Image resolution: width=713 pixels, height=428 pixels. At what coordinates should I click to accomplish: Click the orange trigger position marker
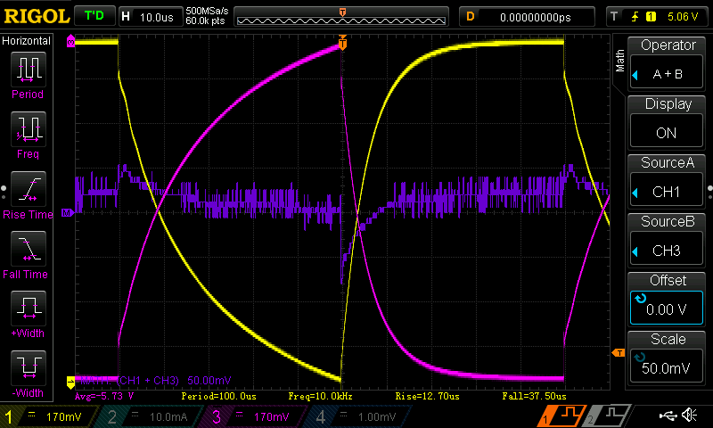pyautogui.click(x=342, y=42)
